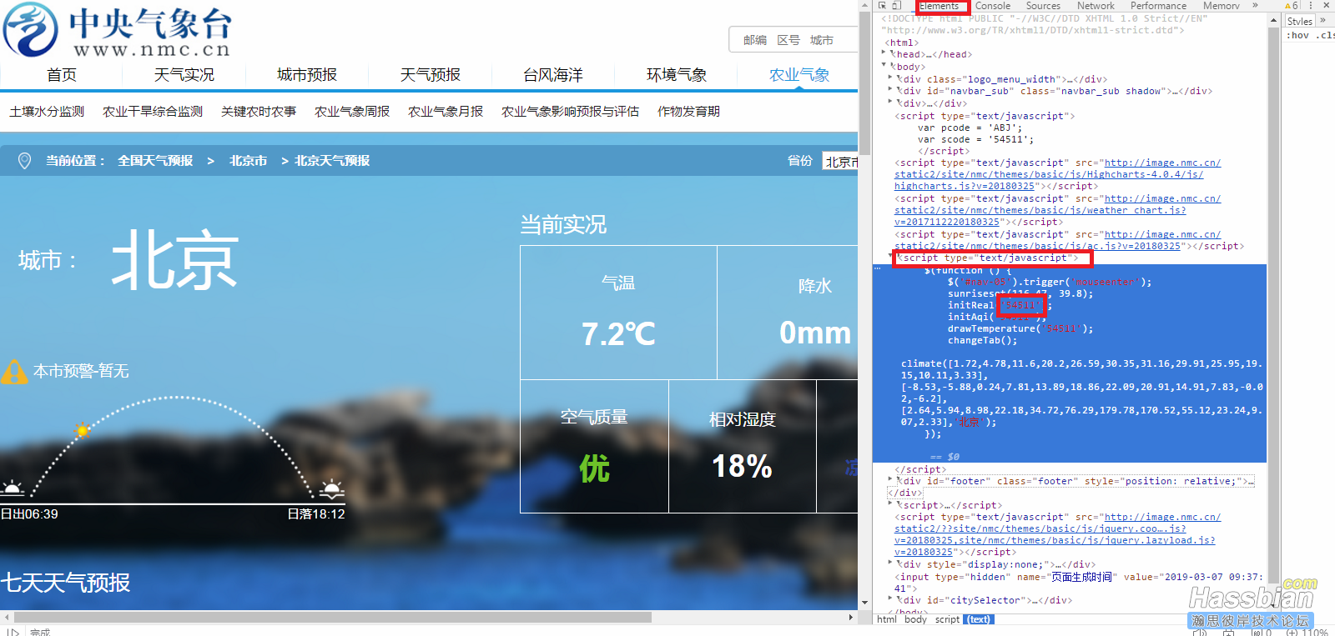Click the sunrise icon above 日出06:39
This screenshot has height=636, width=1335.
(x=12, y=488)
